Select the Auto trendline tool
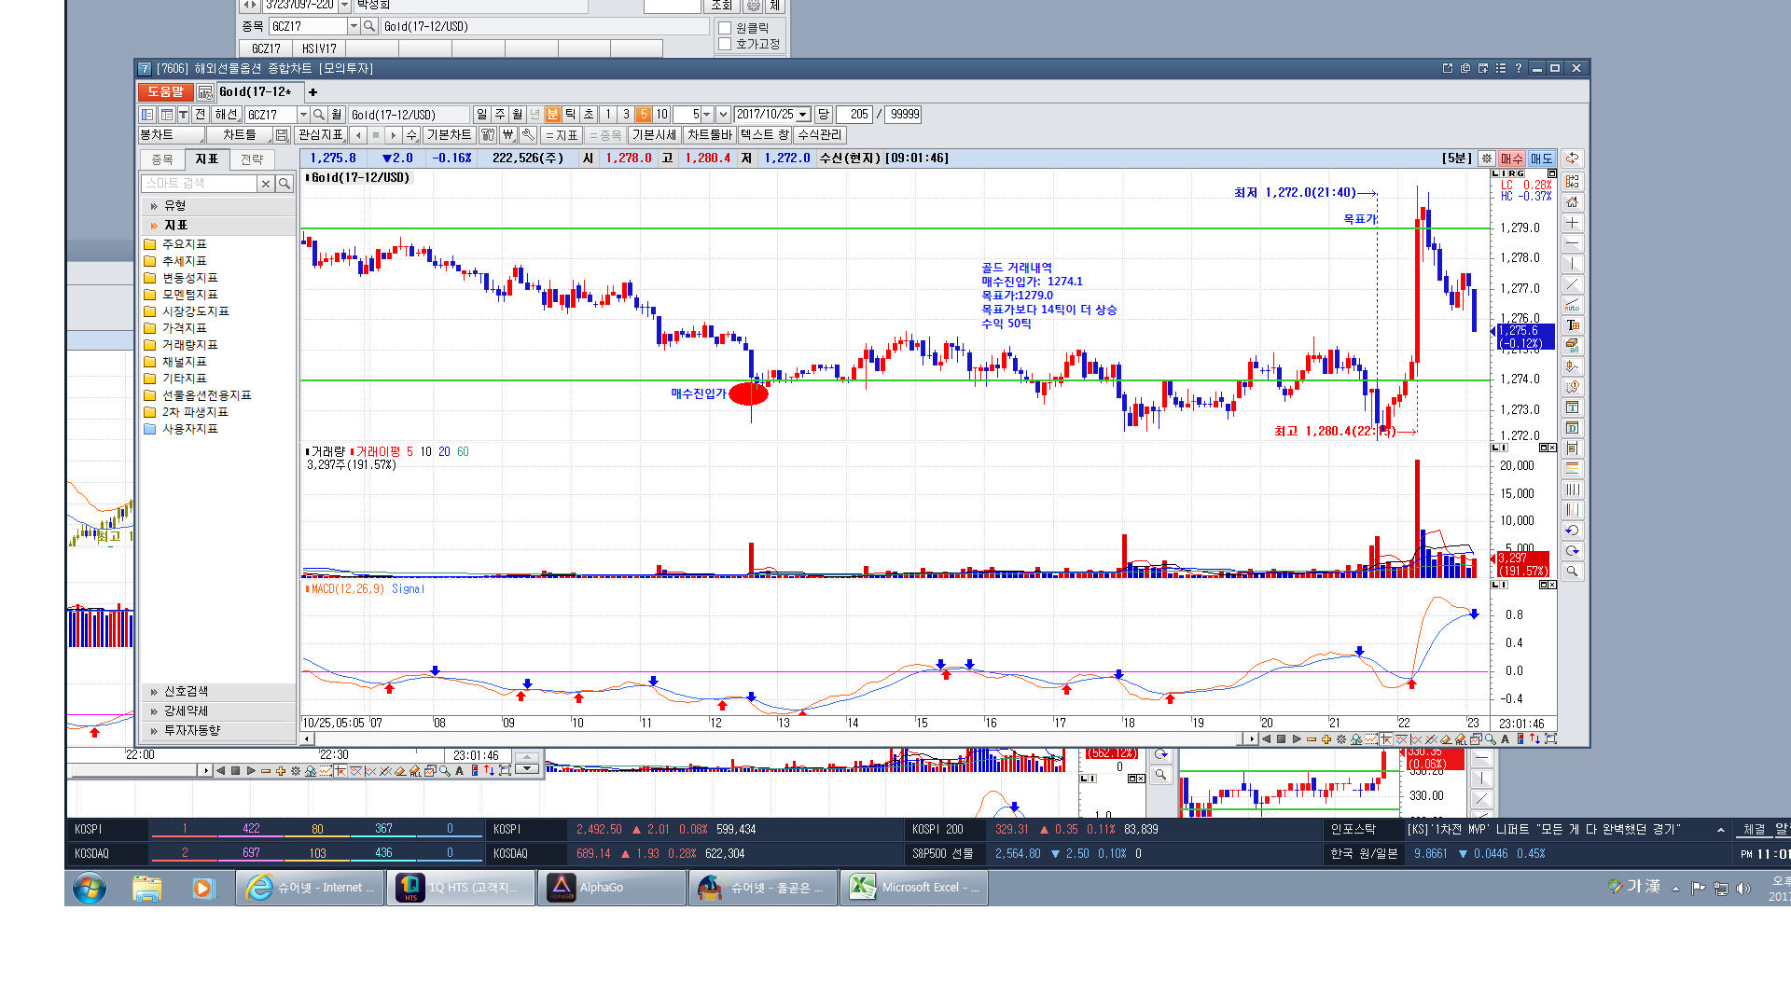This screenshot has width=1791, height=1007. (1572, 305)
